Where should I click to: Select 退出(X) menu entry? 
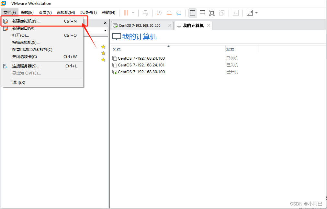click(42, 83)
